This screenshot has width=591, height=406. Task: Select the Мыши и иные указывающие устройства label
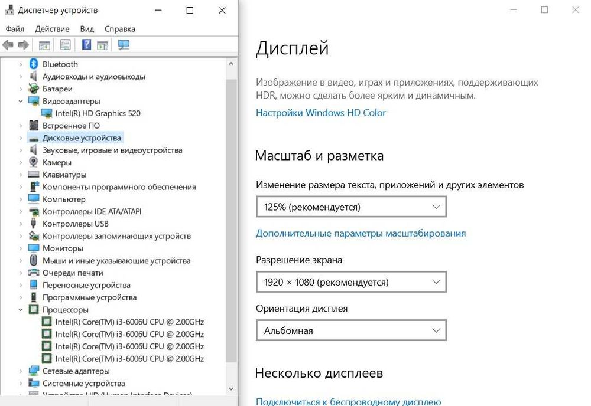(x=116, y=260)
